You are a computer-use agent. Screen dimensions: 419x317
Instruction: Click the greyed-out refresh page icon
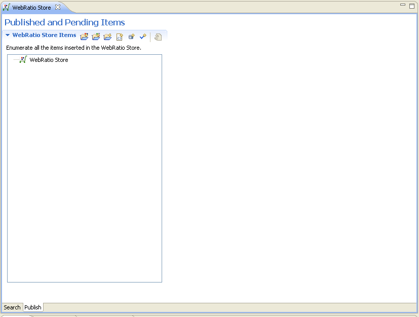(158, 37)
